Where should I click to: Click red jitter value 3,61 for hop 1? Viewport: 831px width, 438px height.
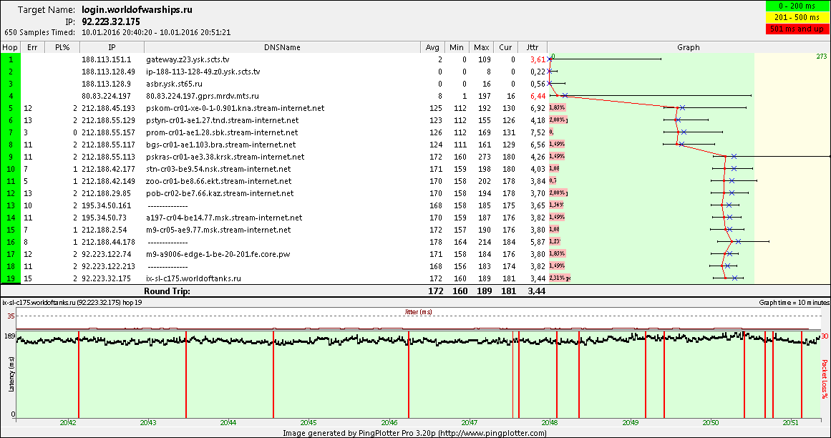click(x=538, y=59)
